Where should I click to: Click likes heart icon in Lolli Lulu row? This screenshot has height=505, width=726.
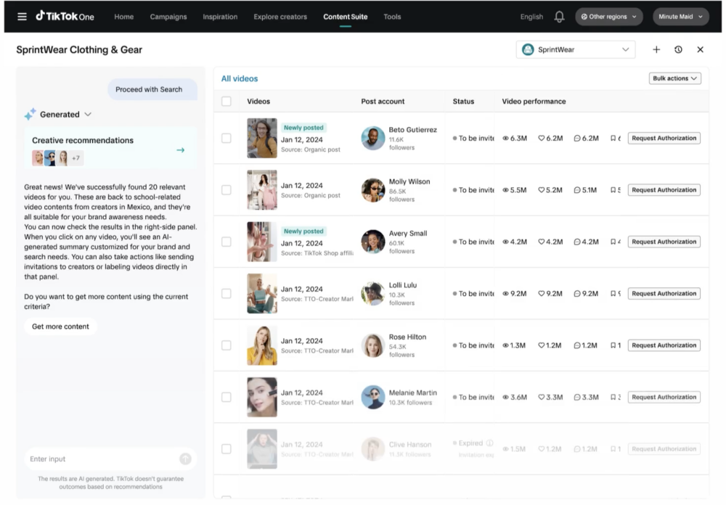(542, 293)
